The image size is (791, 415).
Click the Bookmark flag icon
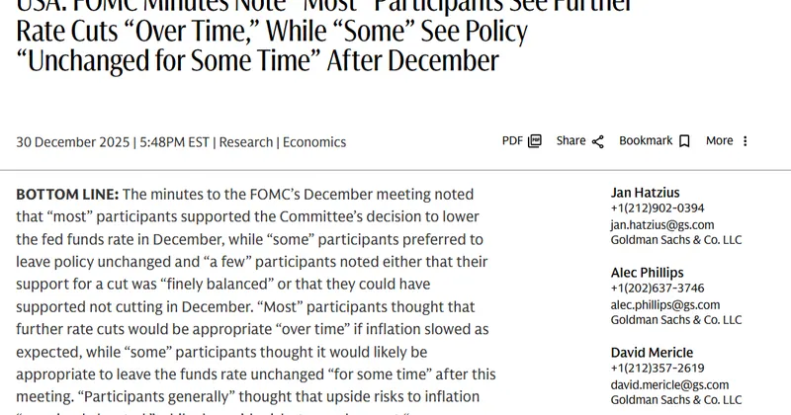tap(684, 141)
